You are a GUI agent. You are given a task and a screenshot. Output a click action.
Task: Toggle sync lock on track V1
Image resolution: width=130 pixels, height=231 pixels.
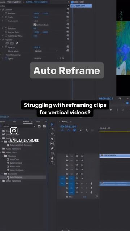click(77, 178)
